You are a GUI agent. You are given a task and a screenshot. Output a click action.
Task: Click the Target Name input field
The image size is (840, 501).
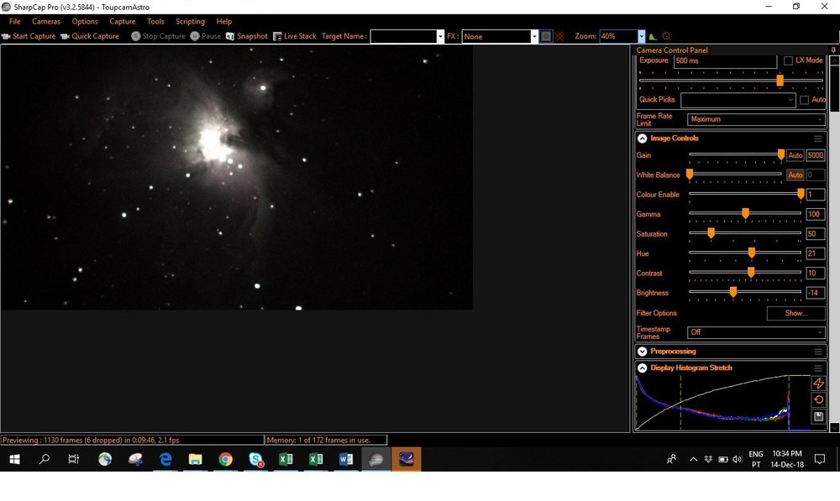[x=406, y=36]
